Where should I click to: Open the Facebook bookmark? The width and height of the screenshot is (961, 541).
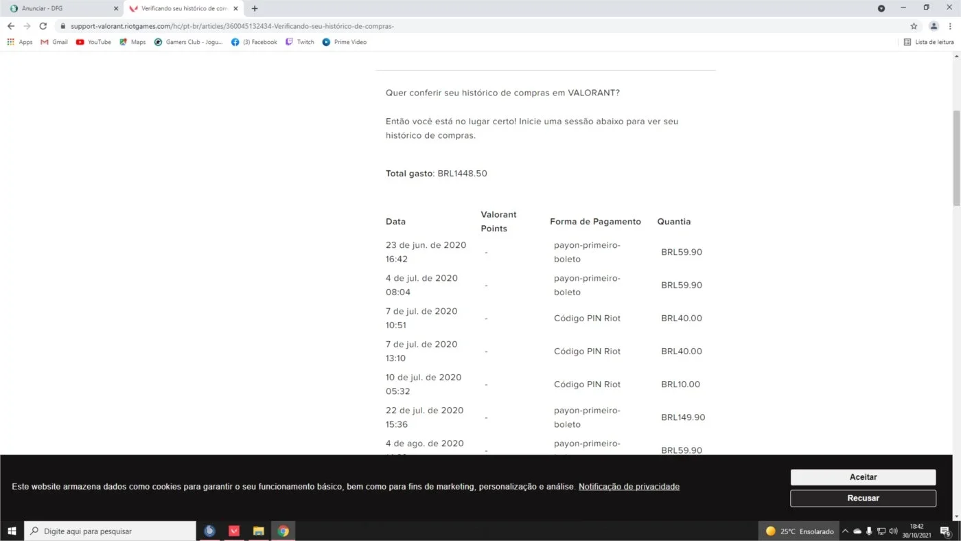pyautogui.click(x=254, y=42)
